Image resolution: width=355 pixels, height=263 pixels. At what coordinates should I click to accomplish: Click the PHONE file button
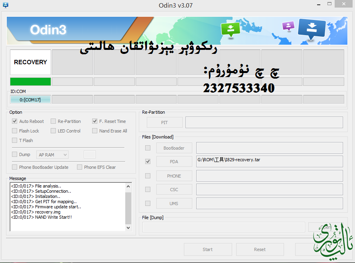[x=174, y=176]
